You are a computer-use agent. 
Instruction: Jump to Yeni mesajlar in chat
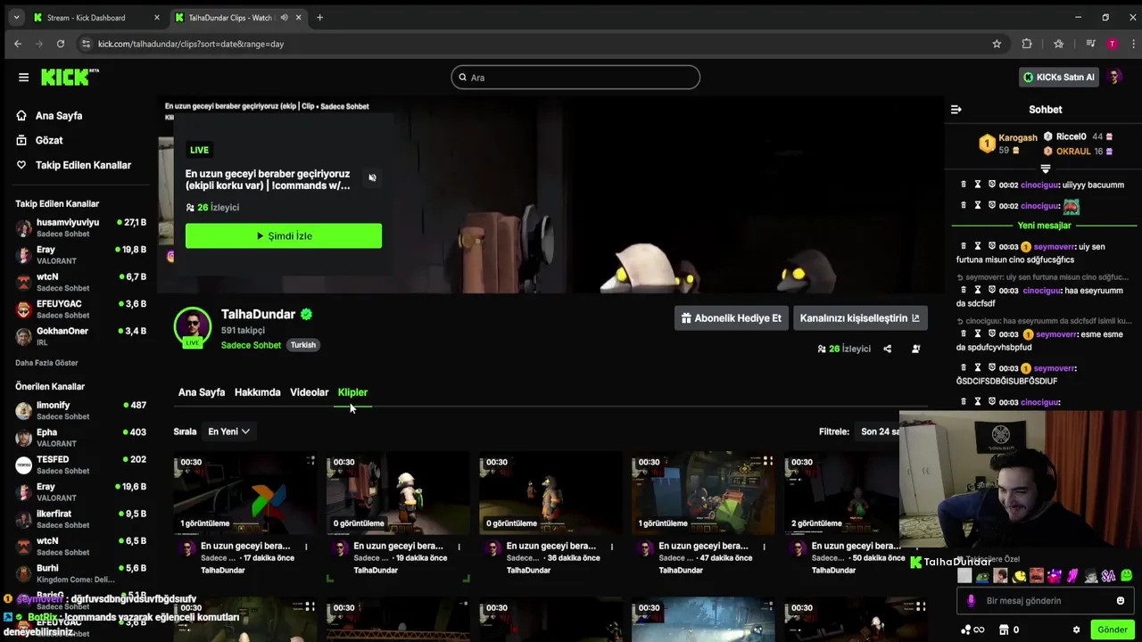click(1044, 226)
